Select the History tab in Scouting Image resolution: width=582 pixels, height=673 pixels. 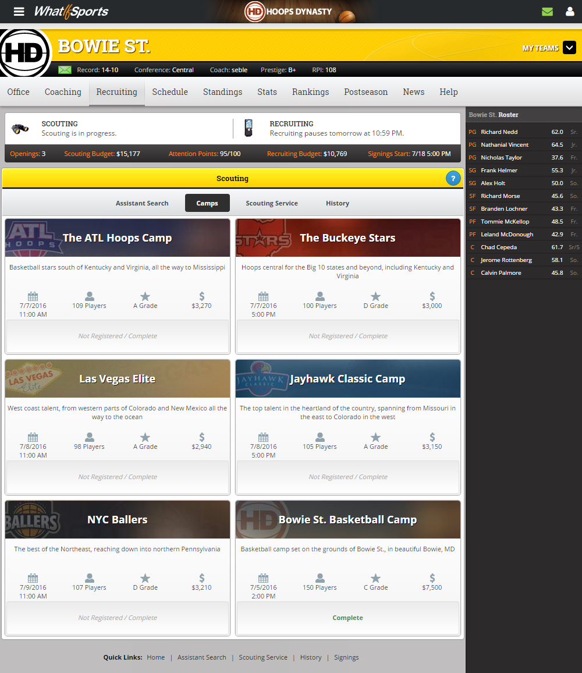pos(338,203)
